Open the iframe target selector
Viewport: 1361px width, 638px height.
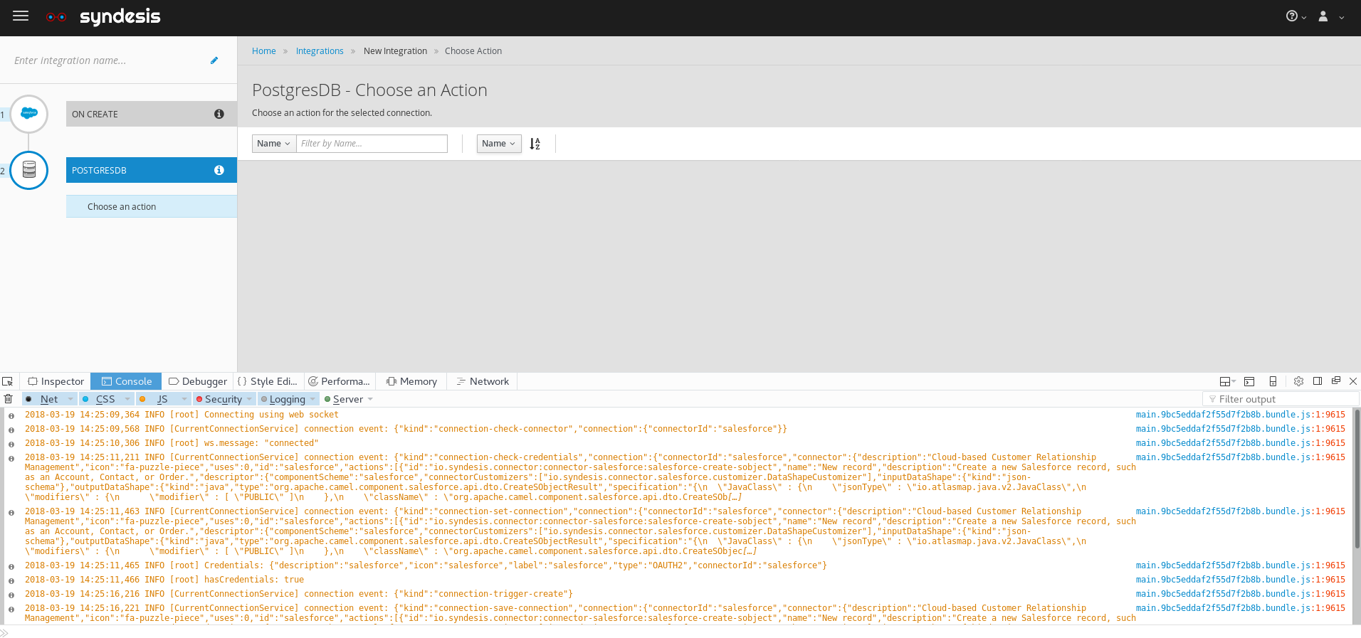1227,381
